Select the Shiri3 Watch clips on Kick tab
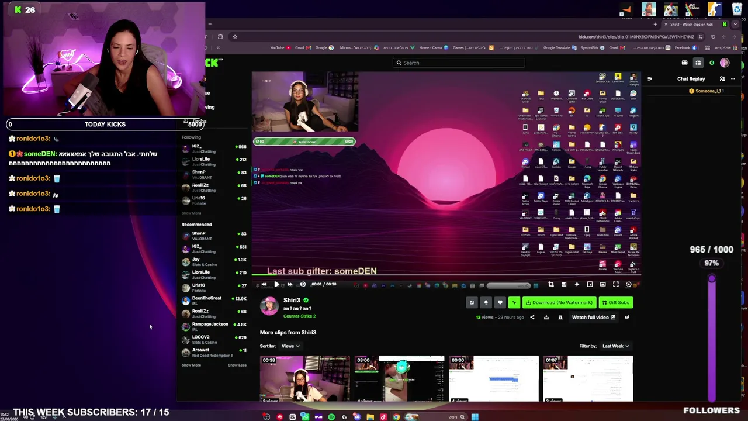 point(695,25)
